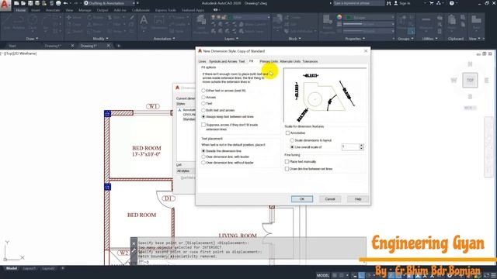
Task: Click the Move tool in Modify panel
Action: (x=75, y=17)
